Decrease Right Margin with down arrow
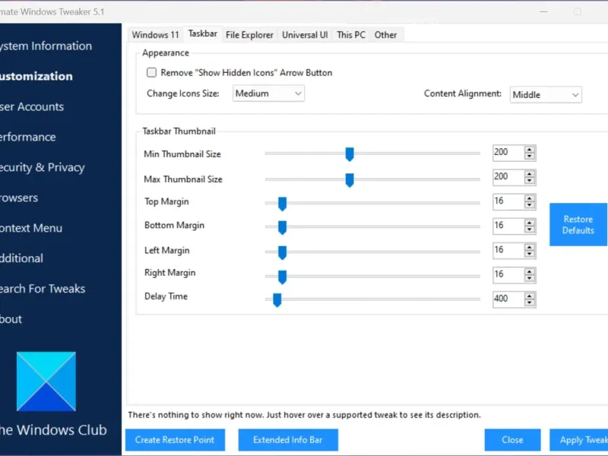Viewport: 608px width, 456px height. coord(529,278)
